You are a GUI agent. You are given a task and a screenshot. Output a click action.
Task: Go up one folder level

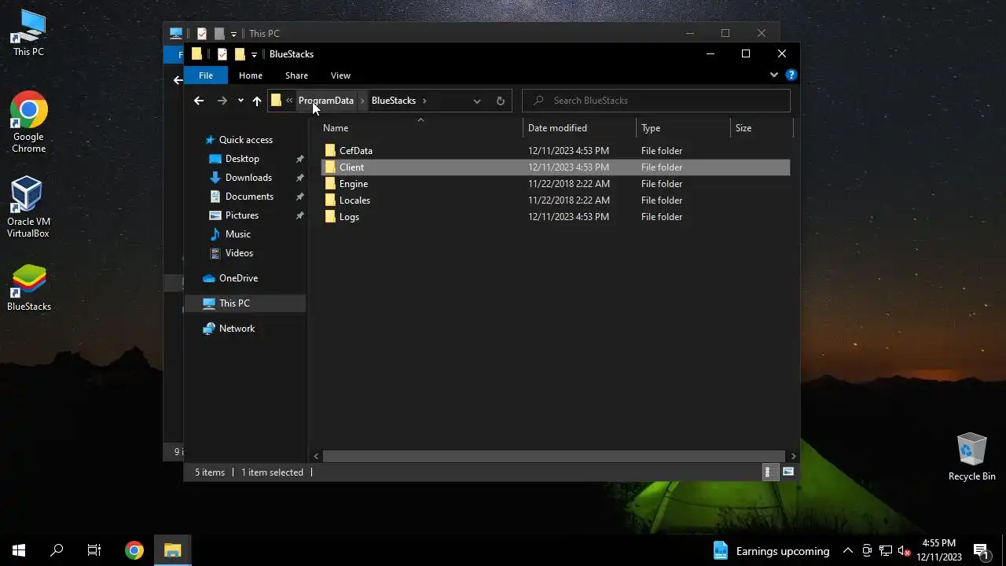[257, 101]
